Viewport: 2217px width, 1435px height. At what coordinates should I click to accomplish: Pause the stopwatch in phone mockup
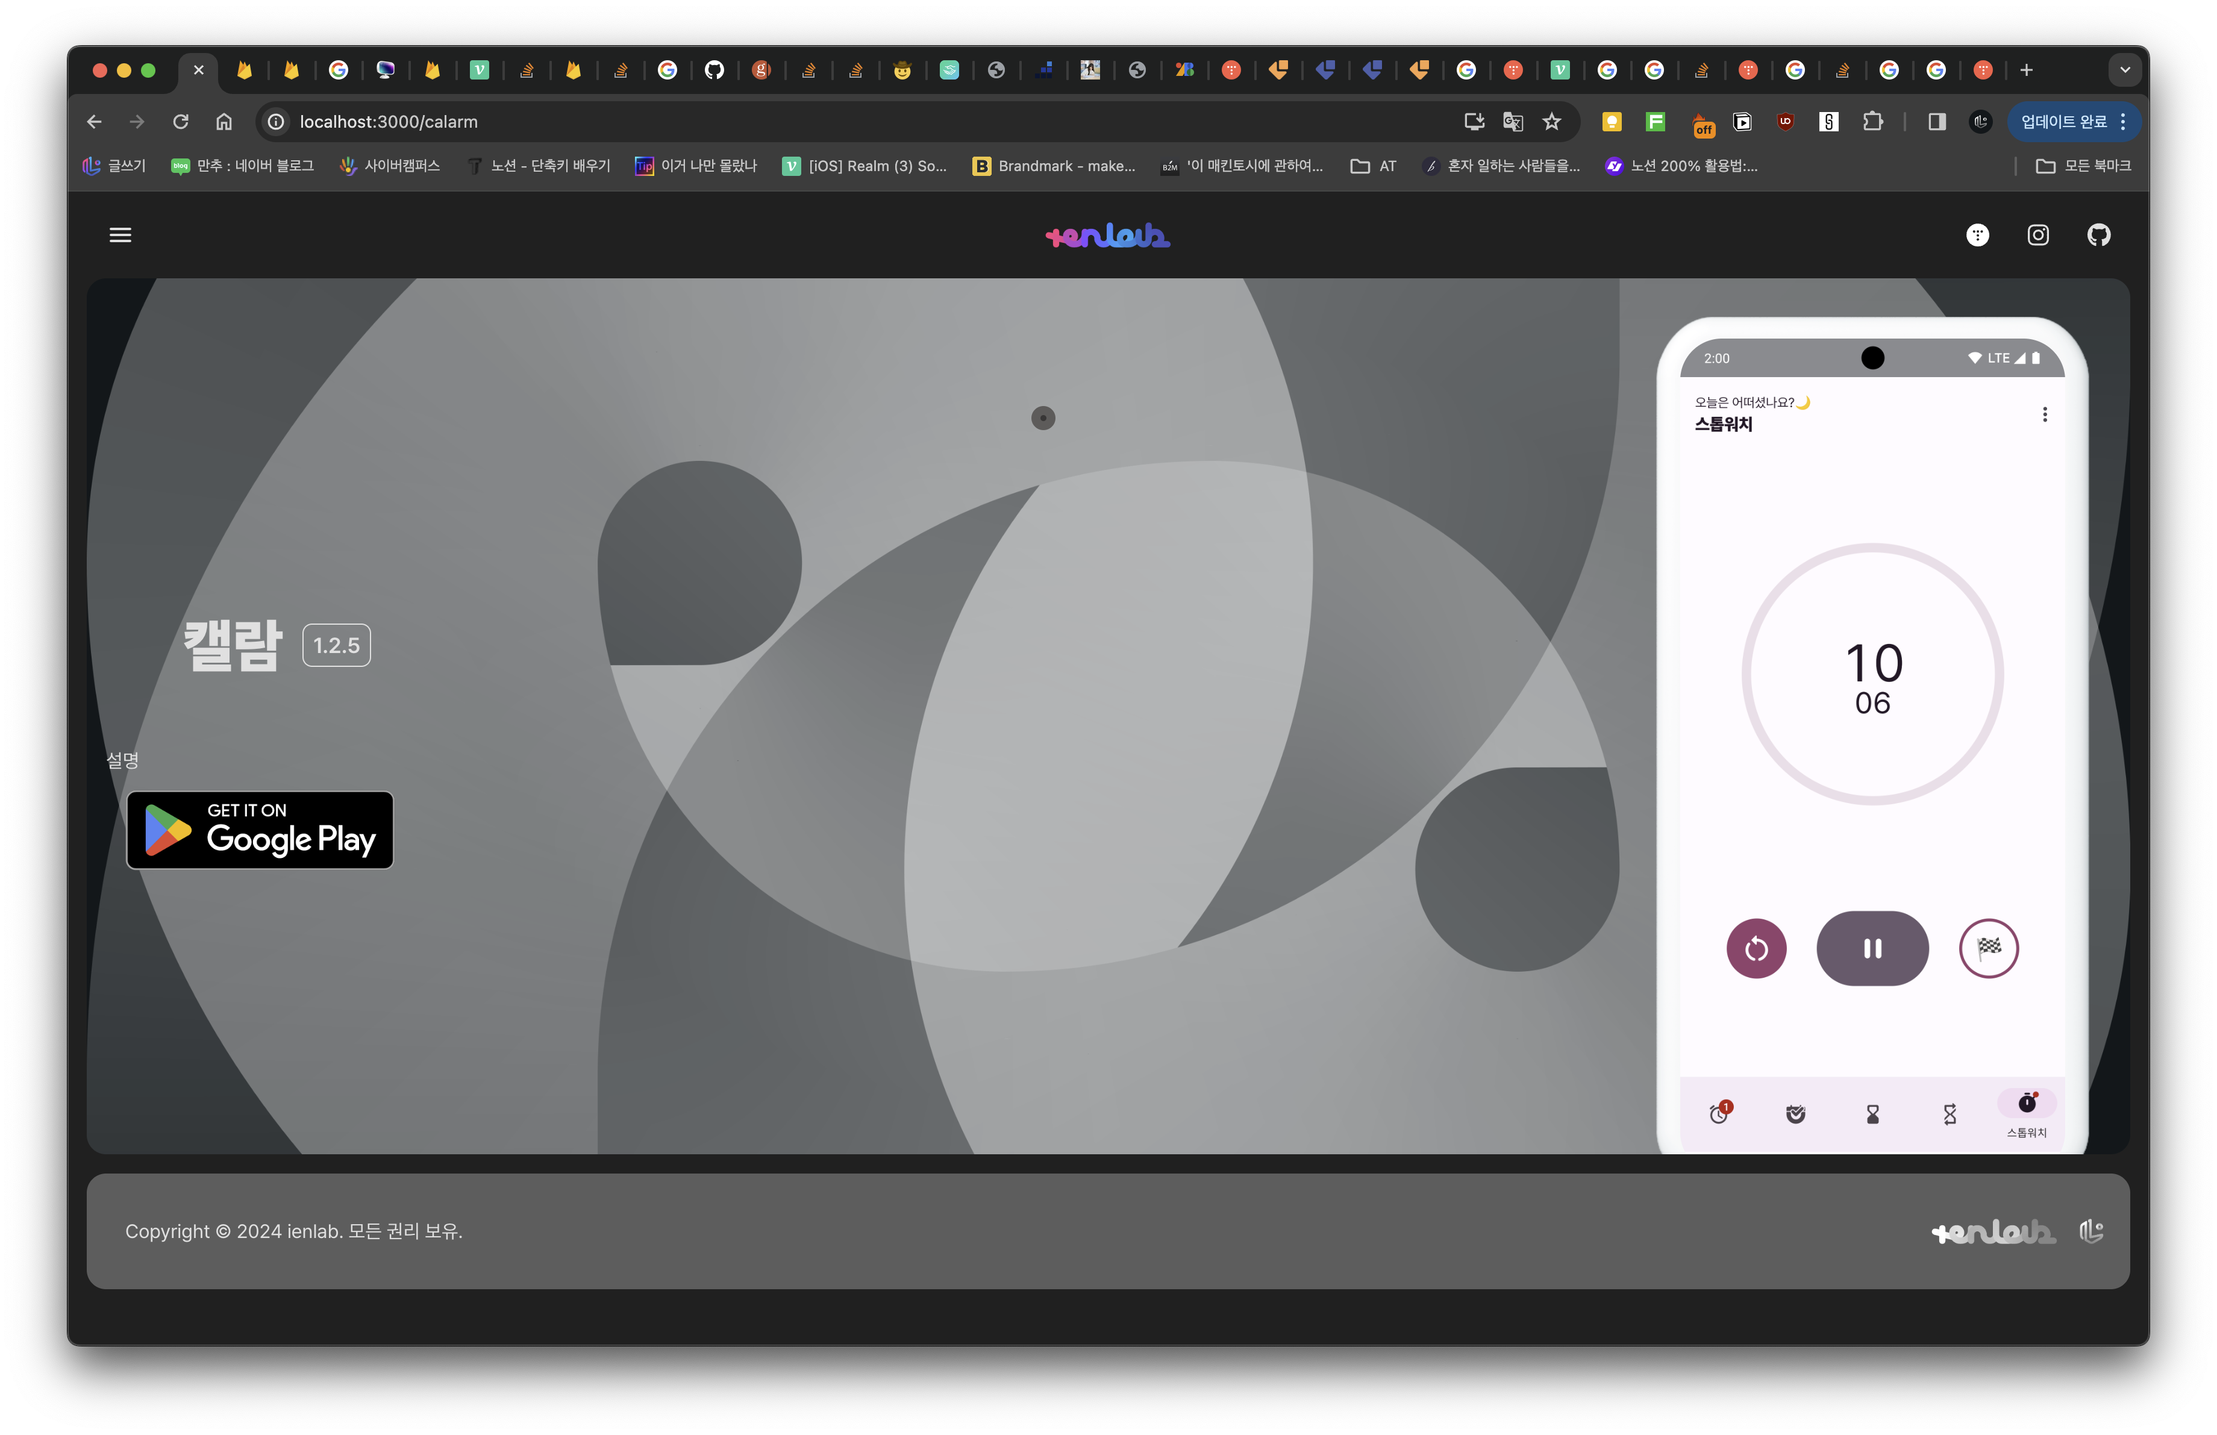1871,948
